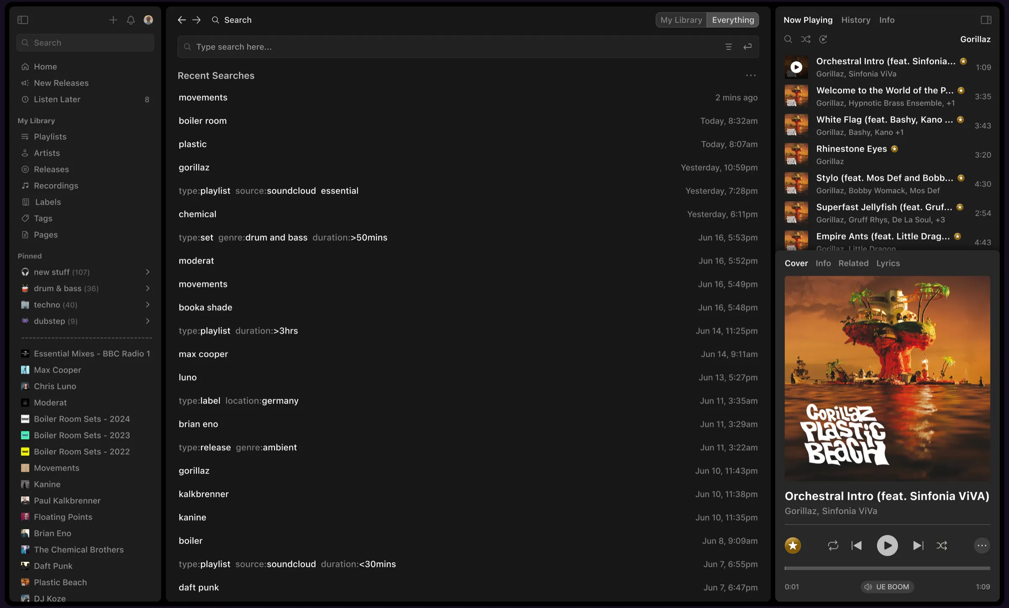Screen dimensions: 1009x608
Task: Open the Lyrics tab
Action: [888, 263]
